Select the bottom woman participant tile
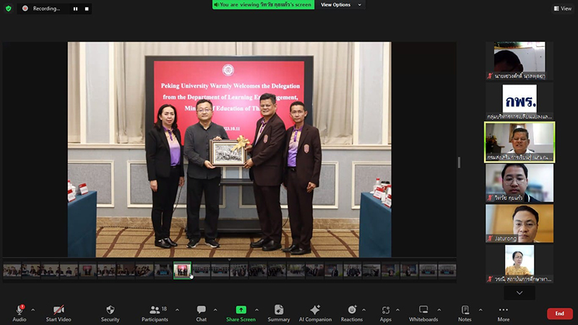This screenshot has width=578, height=325. click(x=519, y=264)
